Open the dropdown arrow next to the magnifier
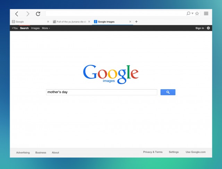The height and width of the screenshot is (169, 222). (193, 13)
